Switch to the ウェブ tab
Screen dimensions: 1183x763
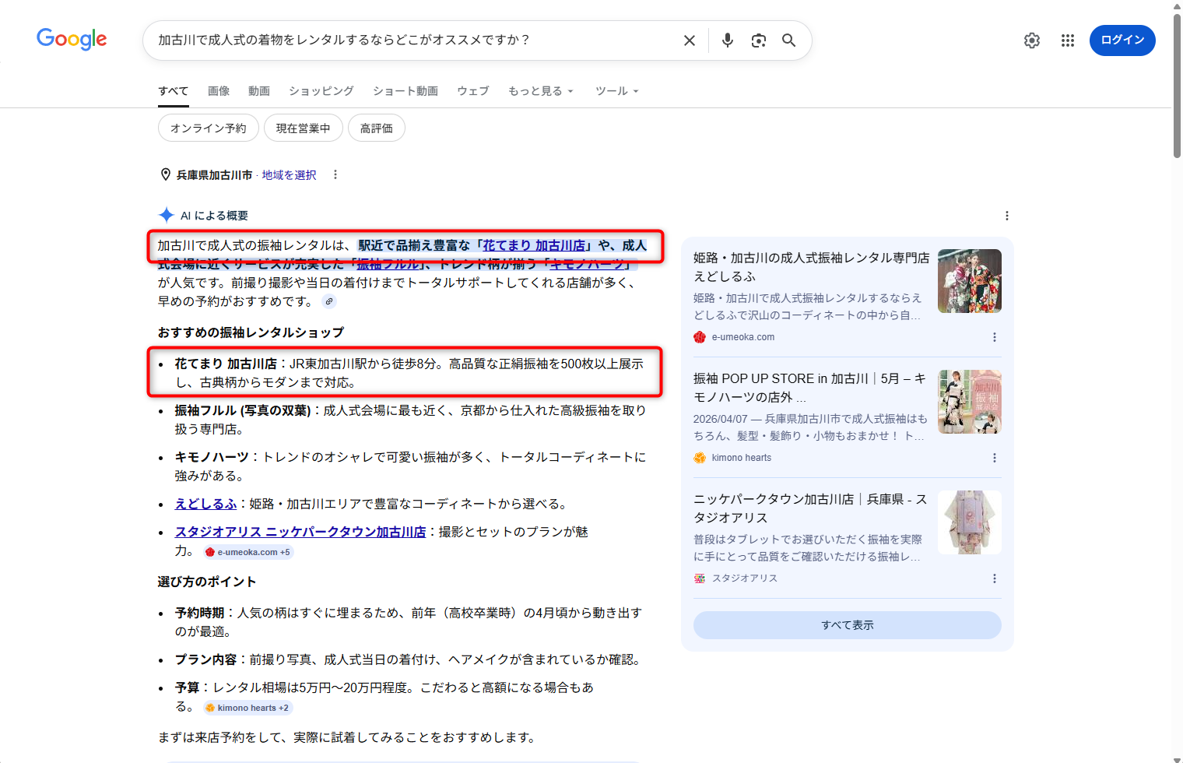[473, 91]
